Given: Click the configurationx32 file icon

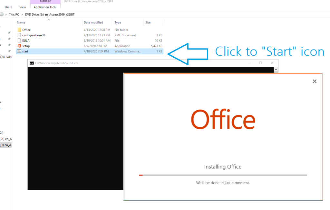Looking at the screenshot, I should 19,35.
